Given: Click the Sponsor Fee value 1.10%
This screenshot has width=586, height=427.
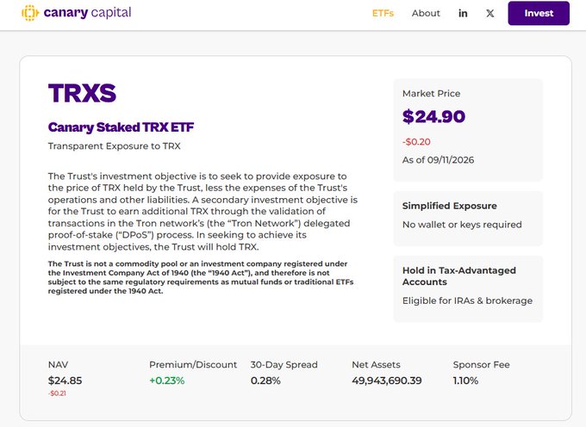Looking at the screenshot, I should coord(465,381).
